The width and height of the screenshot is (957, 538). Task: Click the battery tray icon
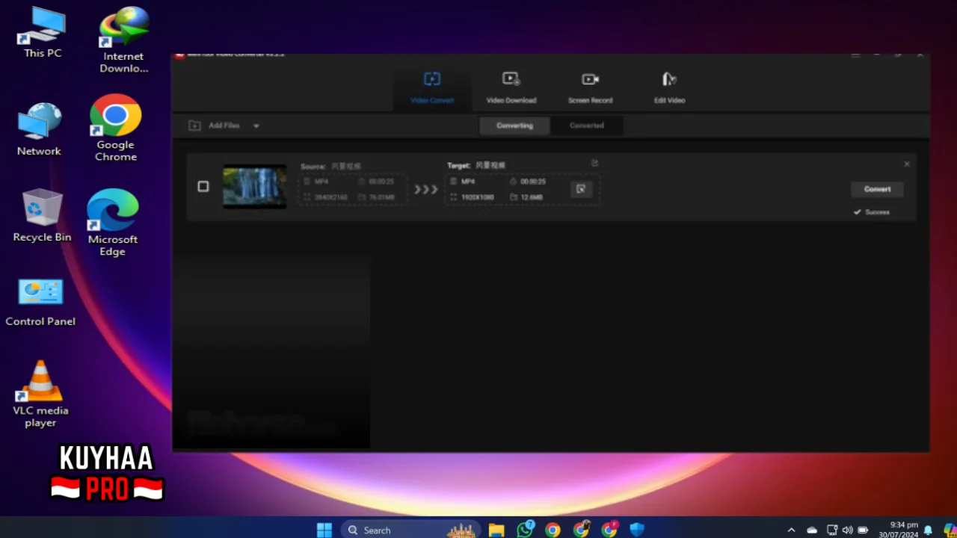click(x=864, y=530)
